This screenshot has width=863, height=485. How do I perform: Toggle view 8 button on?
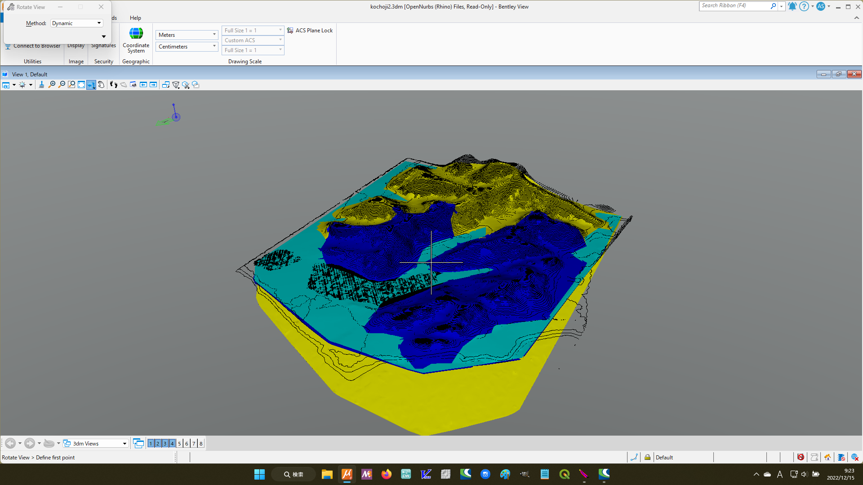(201, 444)
